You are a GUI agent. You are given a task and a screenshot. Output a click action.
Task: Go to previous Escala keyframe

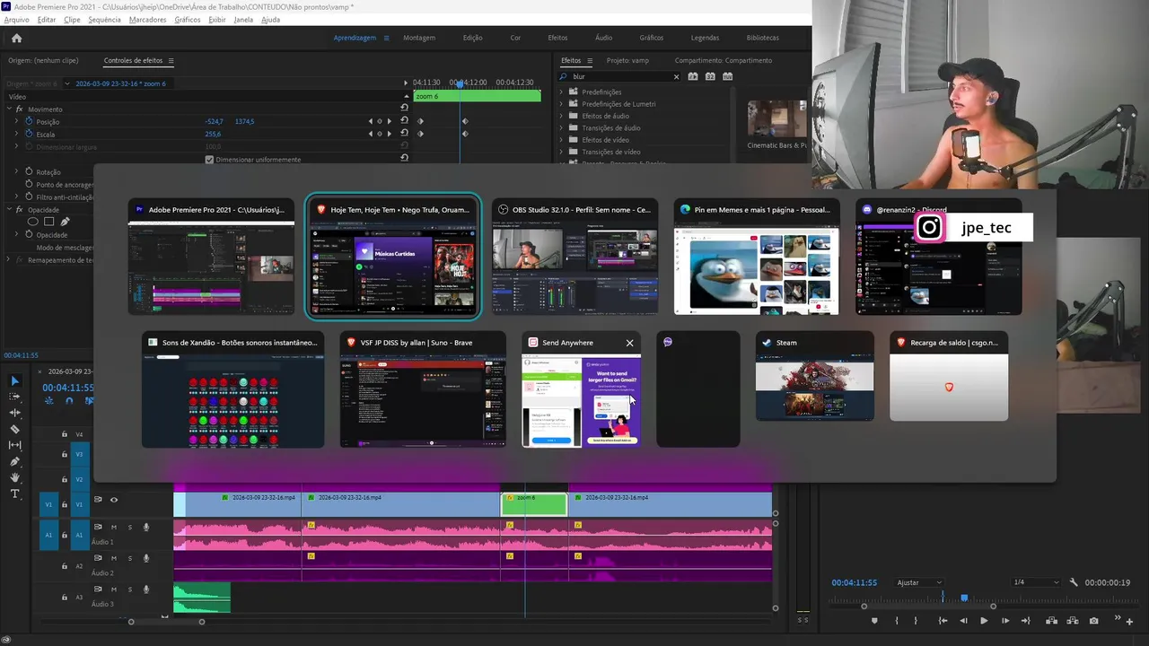pyautogui.click(x=370, y=134)
